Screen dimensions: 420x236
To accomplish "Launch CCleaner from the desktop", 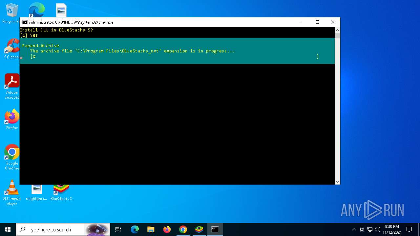I will pyautogui.click(x=12, y=49).
